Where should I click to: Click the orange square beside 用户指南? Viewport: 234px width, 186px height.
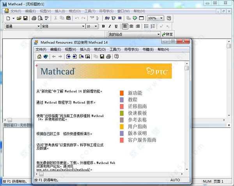[x=122, y=127]
